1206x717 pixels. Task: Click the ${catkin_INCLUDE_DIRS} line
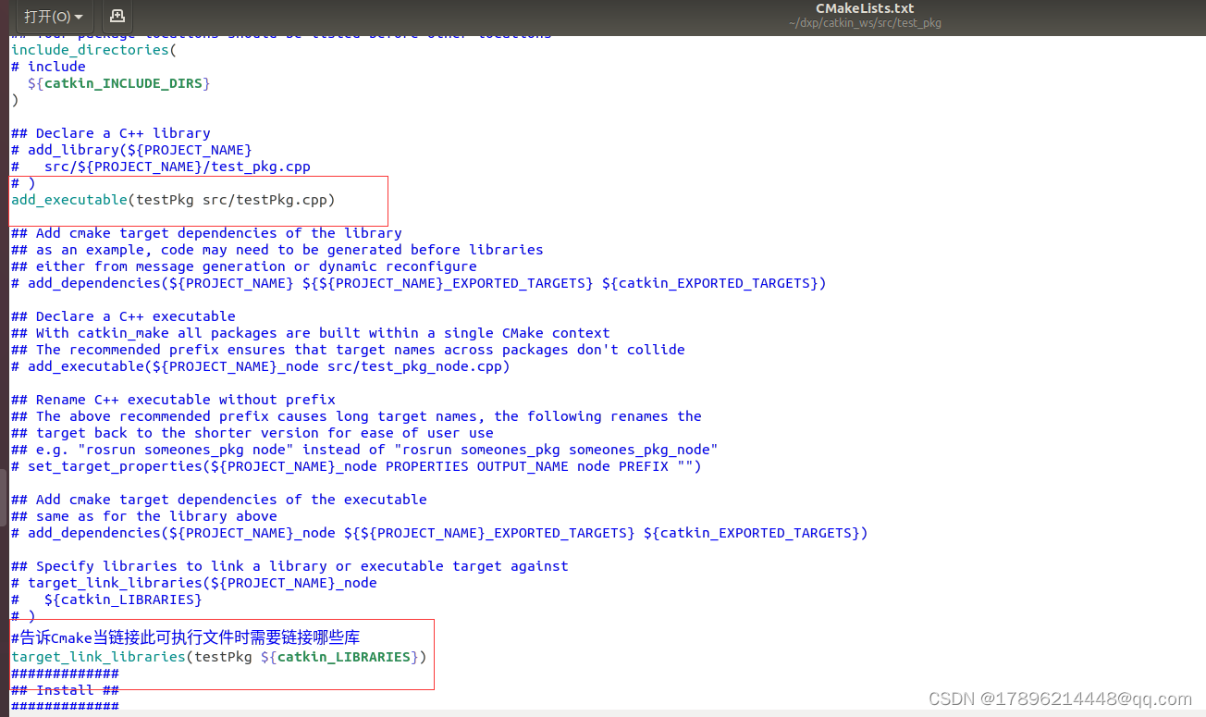pyautogui.click(x=119, y=83)
